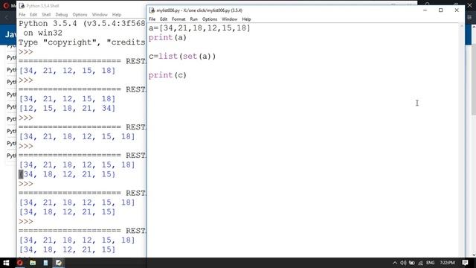The image size is (476, 268).
Task: Click the Python 3.5.4 version line in shell
Action: click(x=82, y=24)
